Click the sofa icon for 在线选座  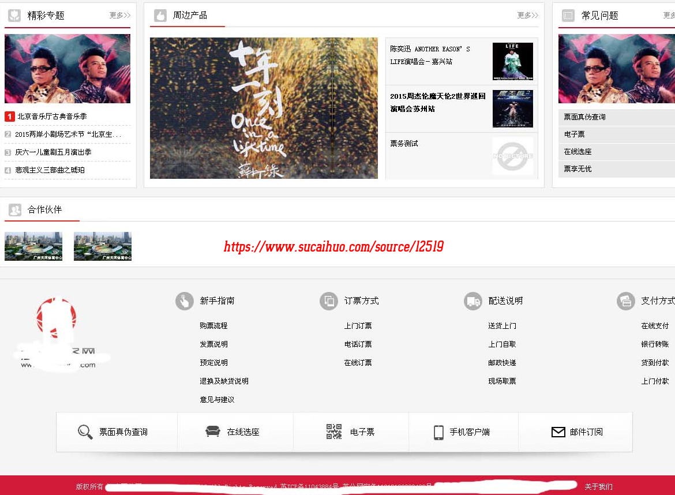(213, 432)
